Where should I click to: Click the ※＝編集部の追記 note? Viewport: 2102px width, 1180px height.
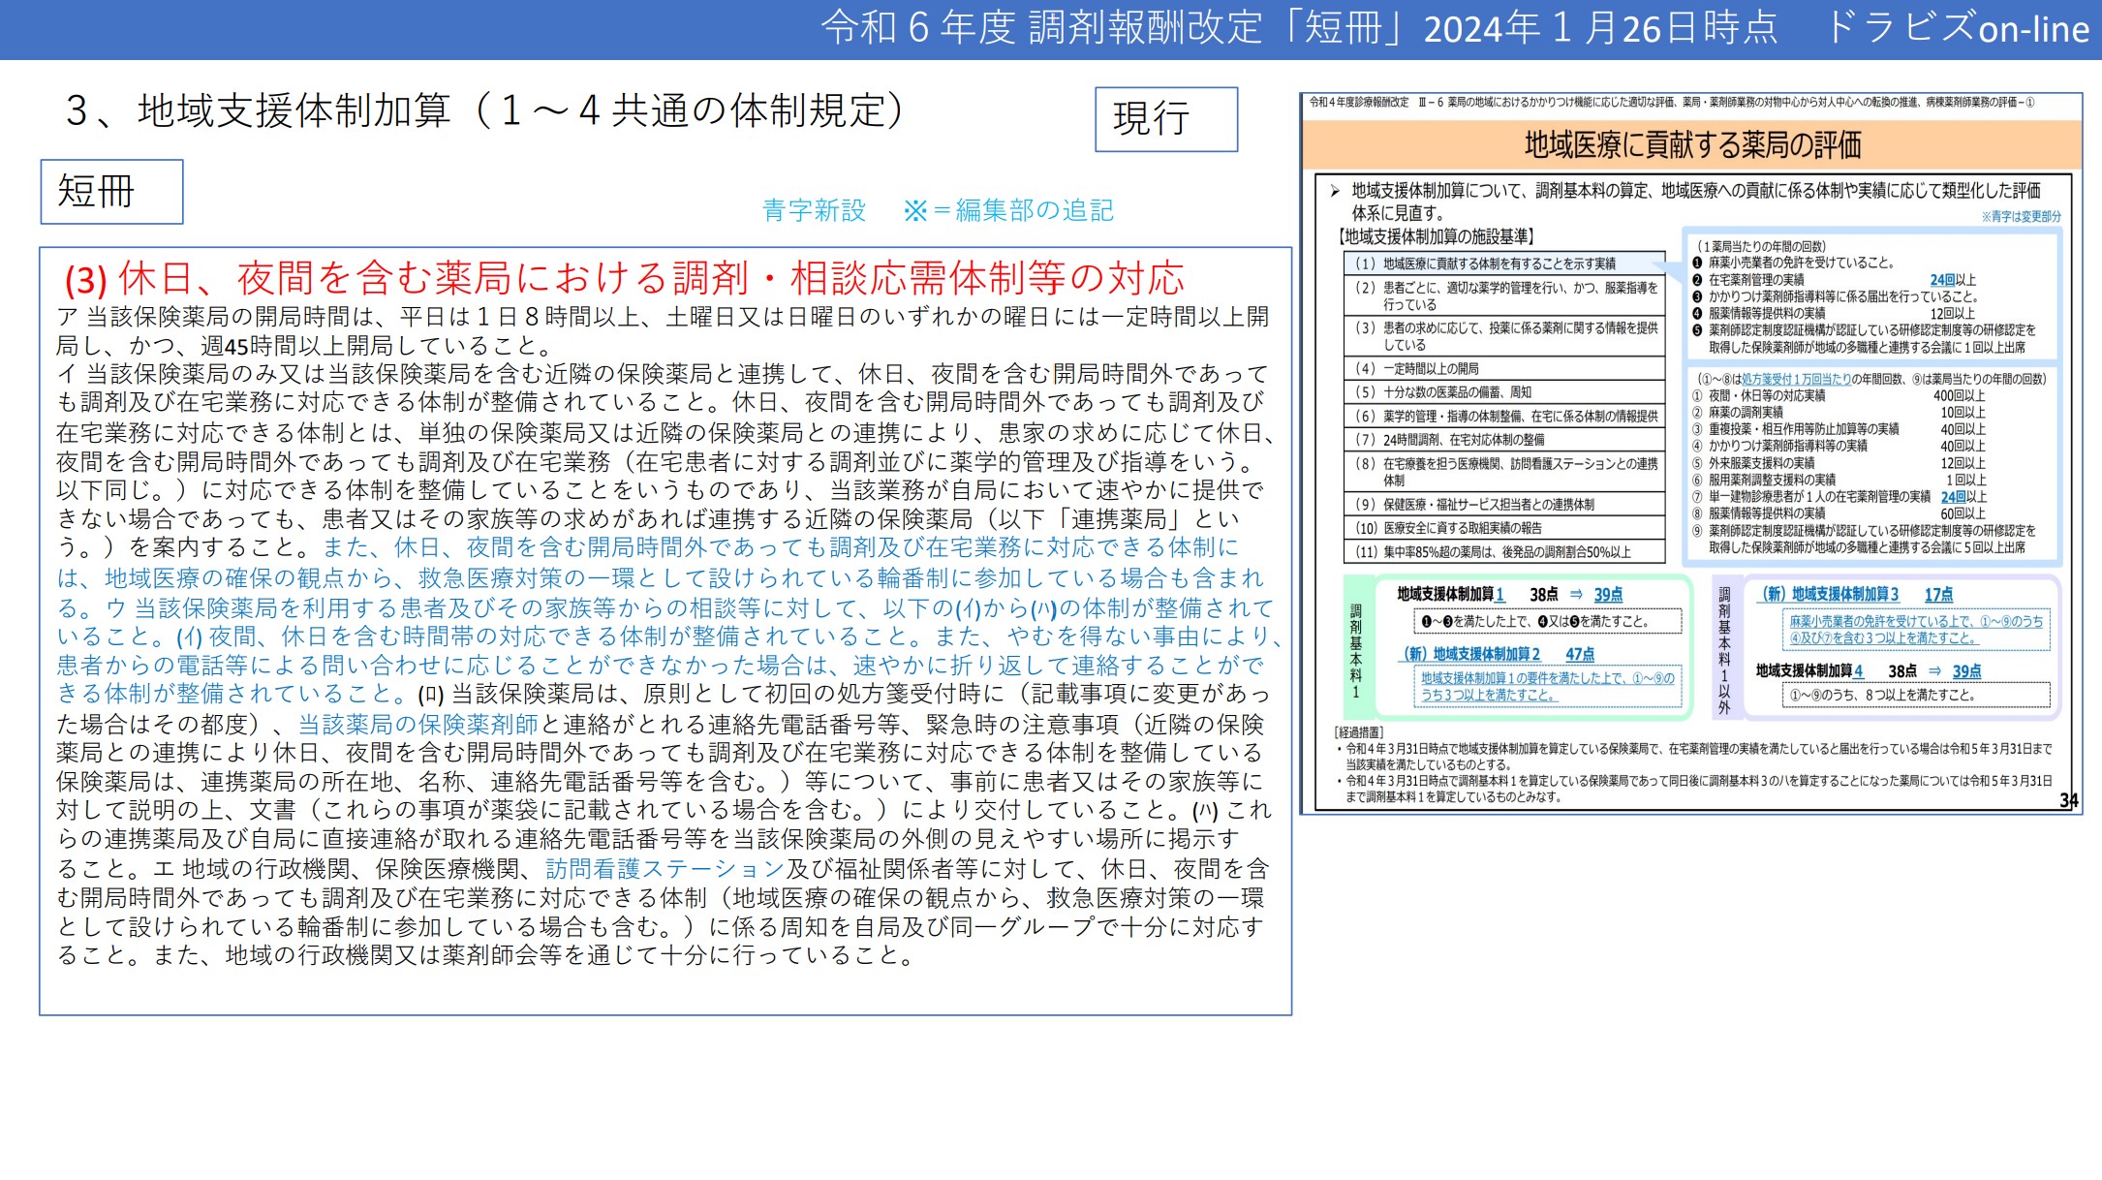(1007, 210)
